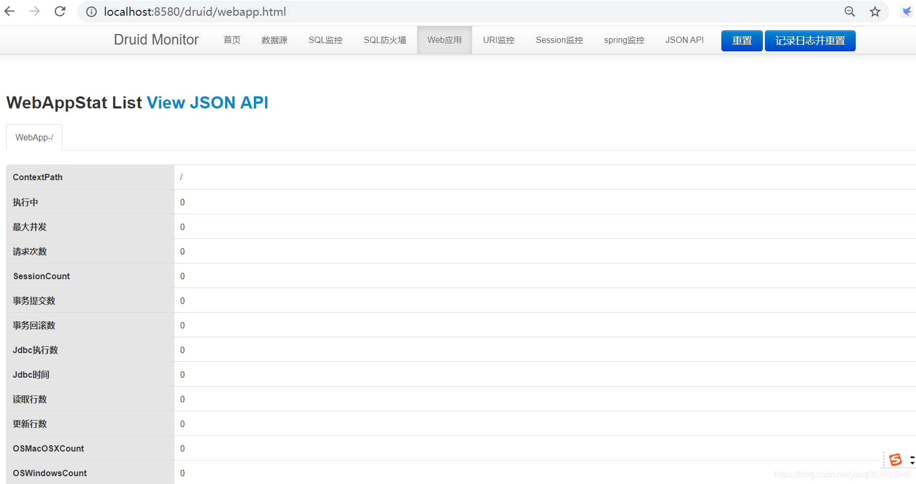
Task: Click the Jdbc时间 row label
Action: [31, 375]
